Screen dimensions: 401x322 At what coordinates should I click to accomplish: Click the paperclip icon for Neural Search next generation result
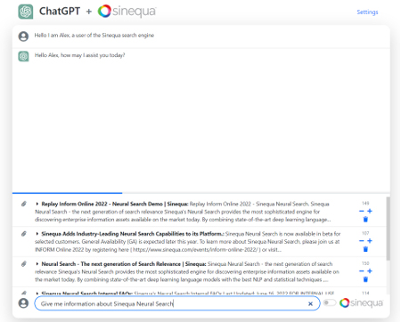click(24, 264)
